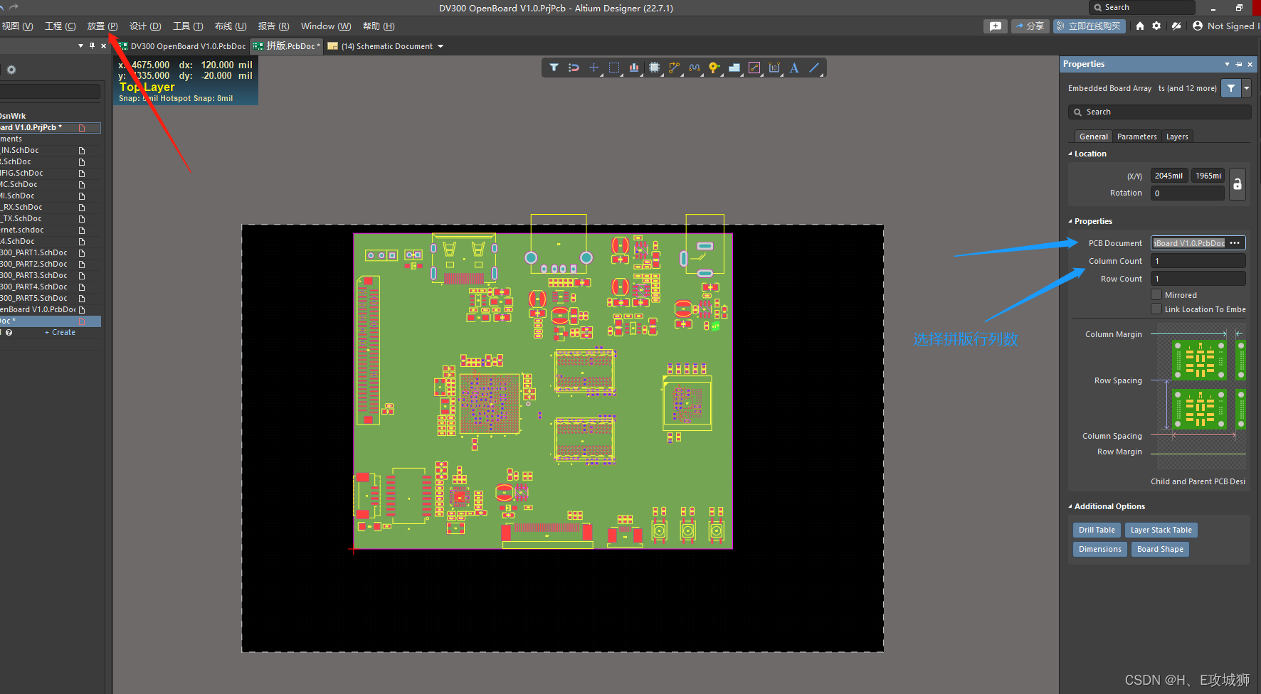The width and height of the screenshot is (1261, 694).
Task: Open the Window (W) menu
Action: click(x=326, y=26)
